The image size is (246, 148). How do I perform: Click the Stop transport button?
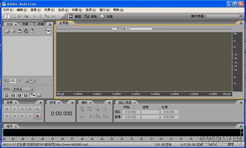tap(7, 109)
